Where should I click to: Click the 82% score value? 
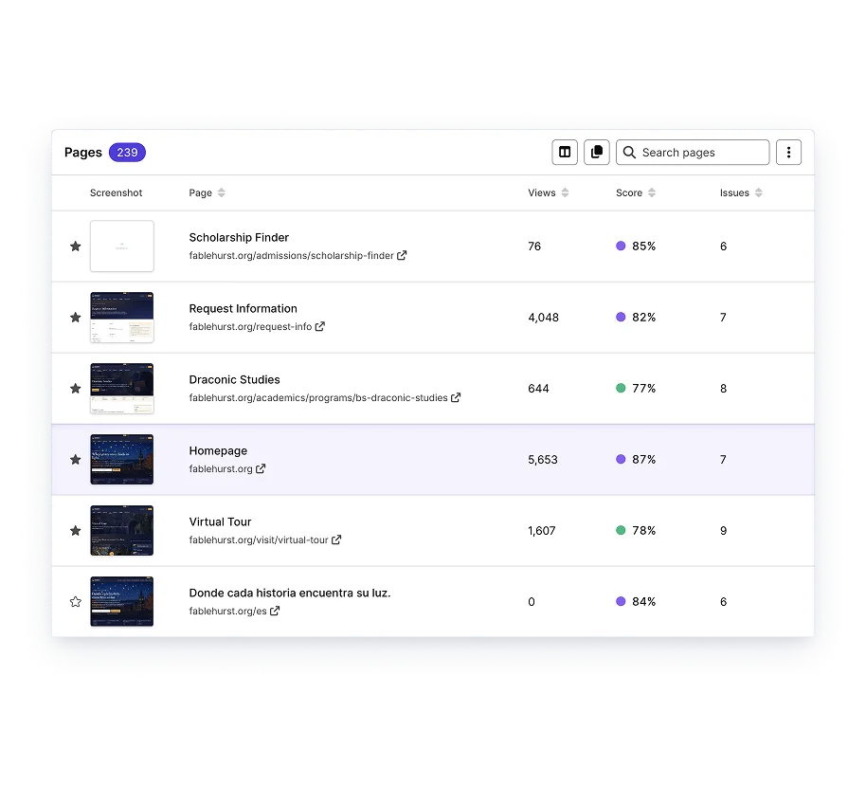644,318
